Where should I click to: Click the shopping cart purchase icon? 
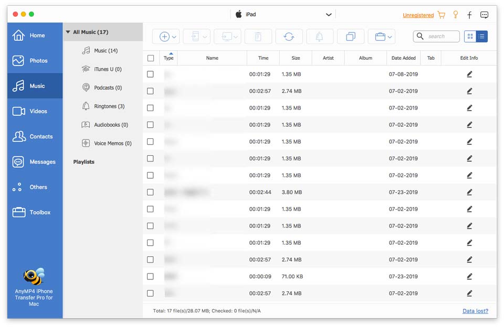click(441, 15)
